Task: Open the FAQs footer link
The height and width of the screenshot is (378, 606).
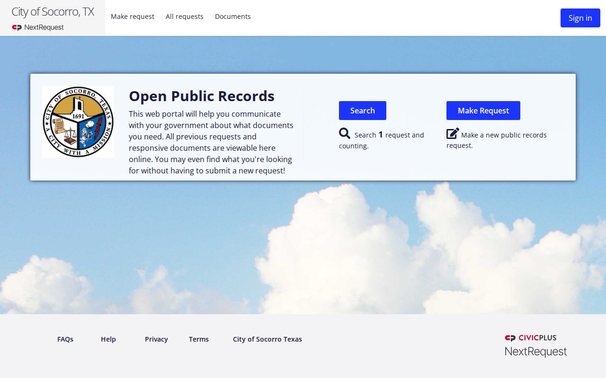Action: coord(65,339)
